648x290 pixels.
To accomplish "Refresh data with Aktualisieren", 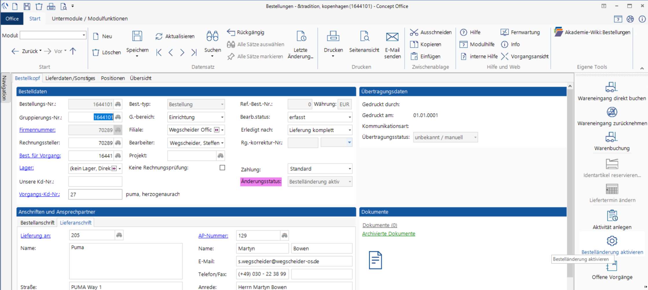I will 175,36.
